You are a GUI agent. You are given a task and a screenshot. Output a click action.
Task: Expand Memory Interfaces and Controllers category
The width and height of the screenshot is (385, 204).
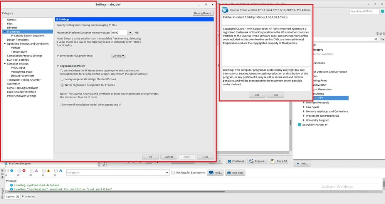click(x=304, y=111)
